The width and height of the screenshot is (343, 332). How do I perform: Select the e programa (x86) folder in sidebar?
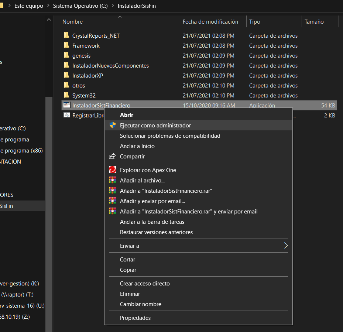coord(21,151)
